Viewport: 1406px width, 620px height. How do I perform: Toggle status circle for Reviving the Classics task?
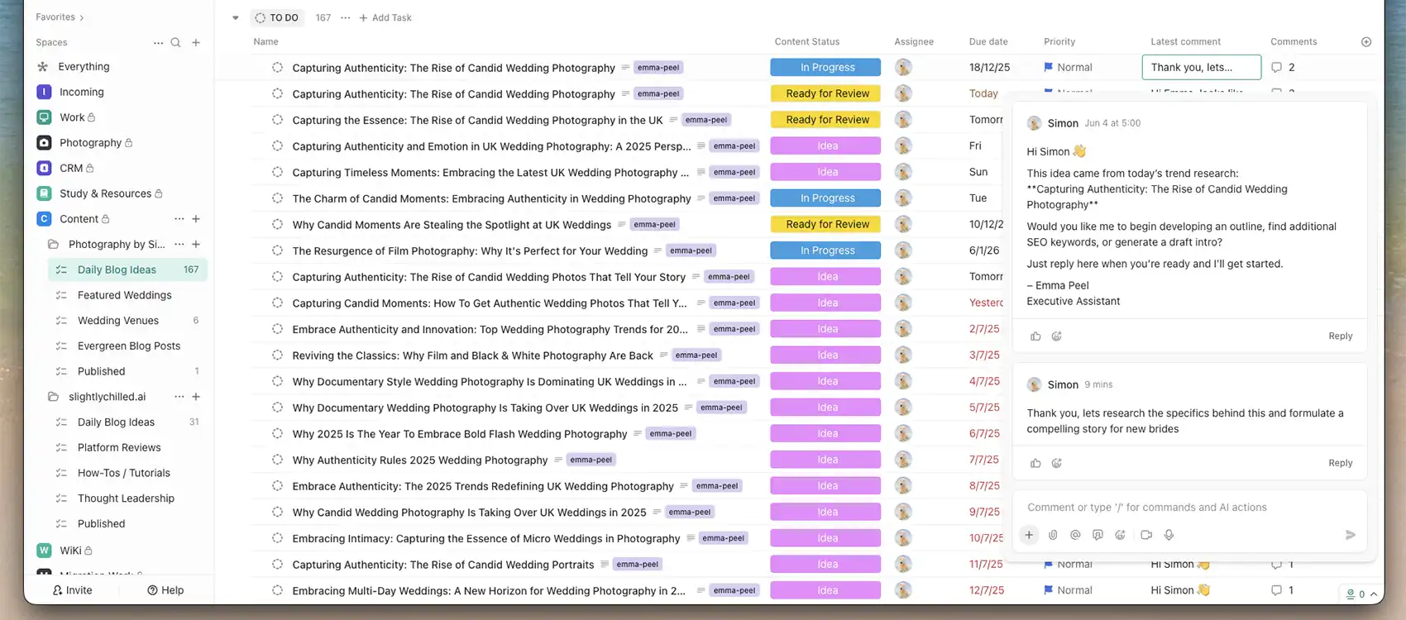click(x=277, y=355)
